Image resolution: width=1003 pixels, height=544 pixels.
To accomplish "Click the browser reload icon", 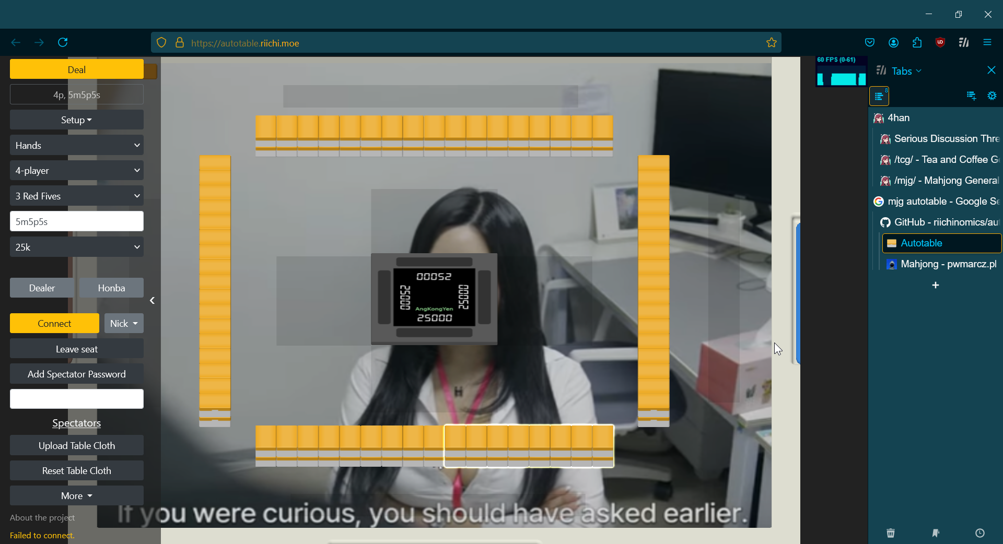I will pyautogui.click(x=63, y=42).
